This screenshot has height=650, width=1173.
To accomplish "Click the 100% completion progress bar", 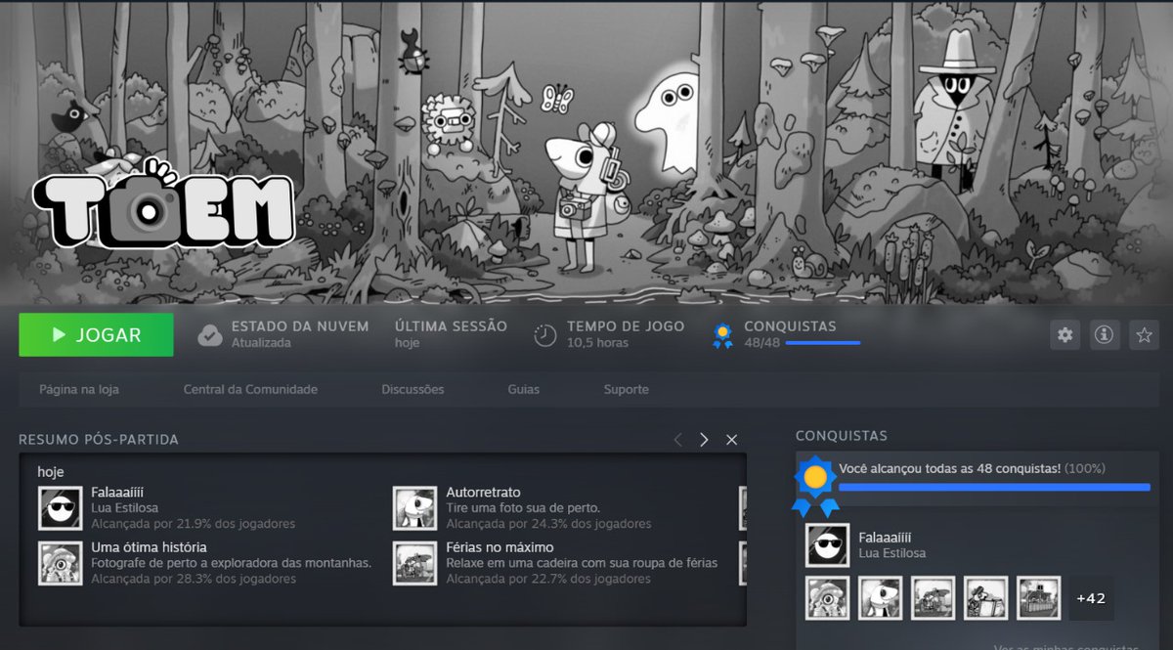I will (x=994, y=486).
